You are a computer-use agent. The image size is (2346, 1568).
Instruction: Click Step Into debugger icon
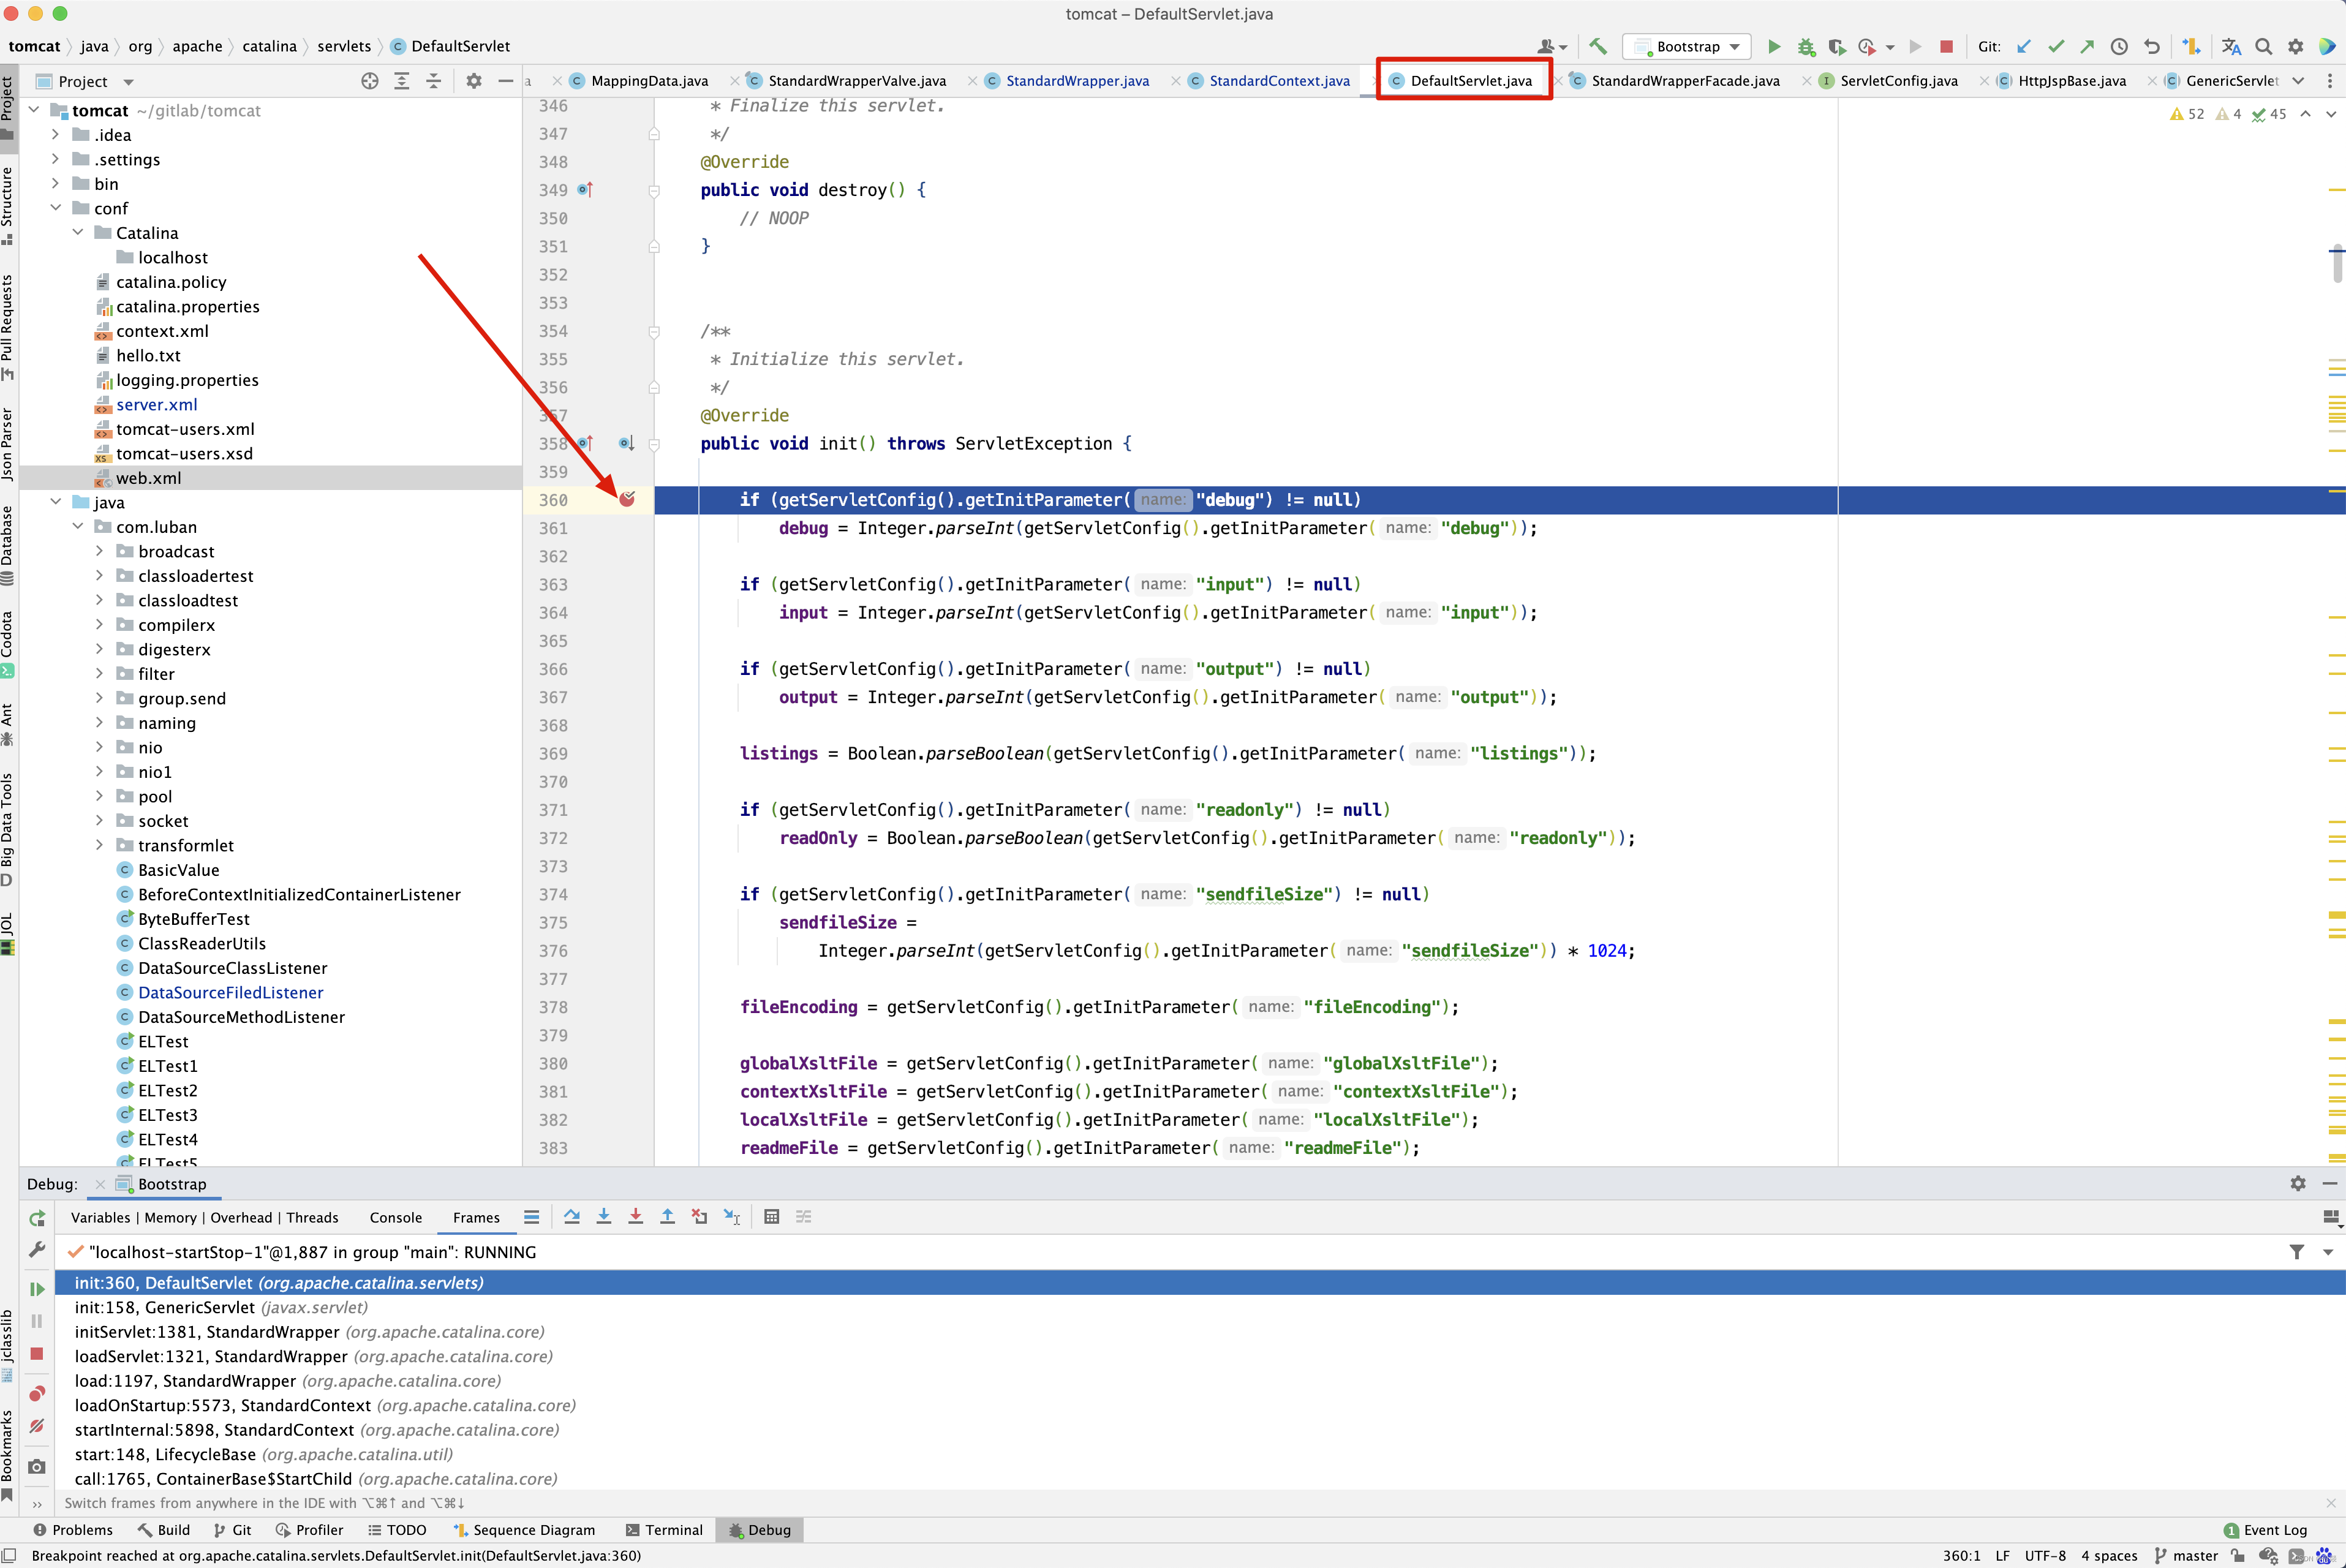604,1217
